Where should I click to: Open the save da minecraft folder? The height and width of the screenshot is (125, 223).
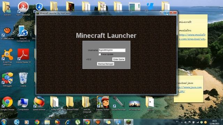point(87,105)
